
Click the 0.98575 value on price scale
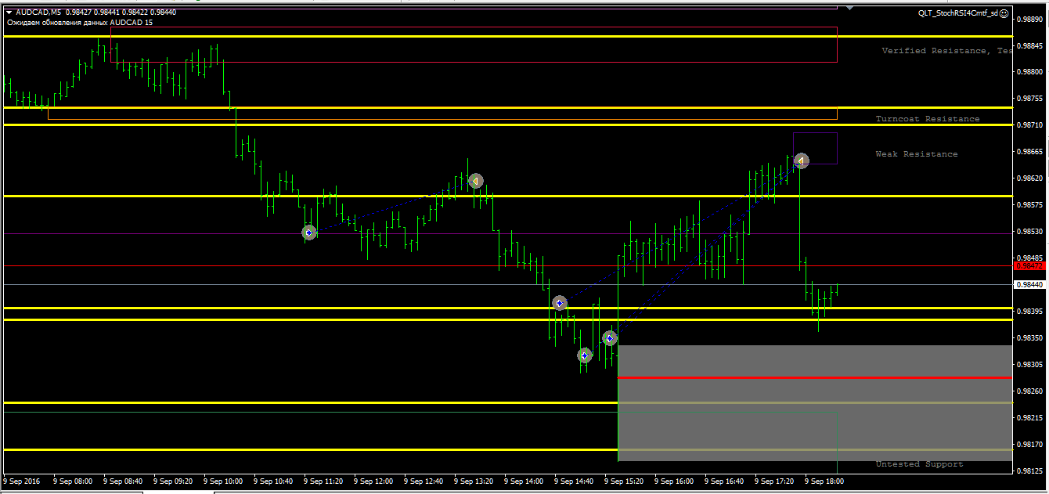tap(1029, 205)
